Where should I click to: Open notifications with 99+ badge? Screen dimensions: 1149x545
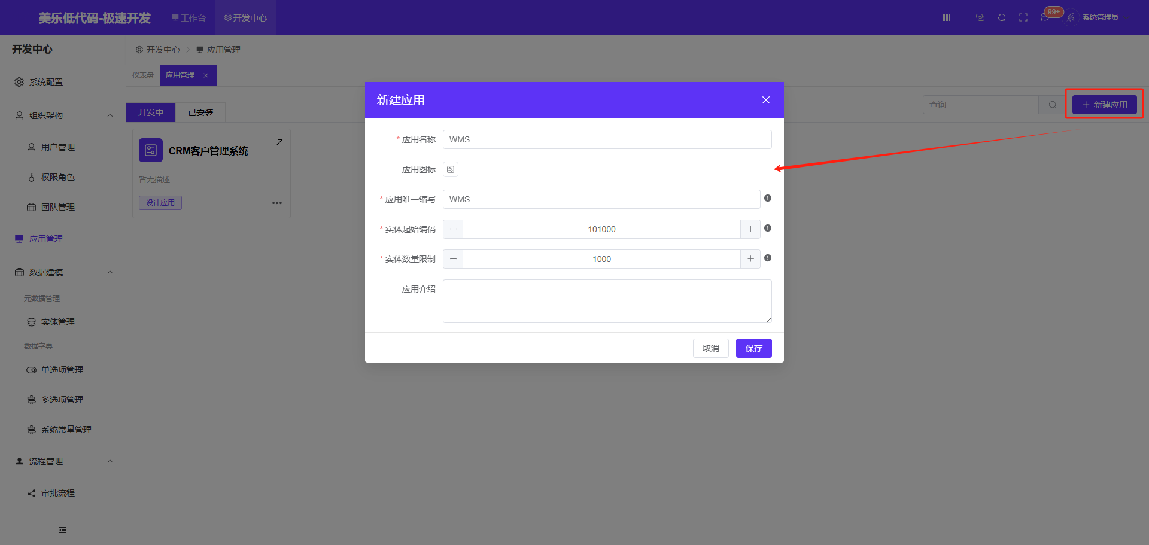click(x=1045, y=17)
